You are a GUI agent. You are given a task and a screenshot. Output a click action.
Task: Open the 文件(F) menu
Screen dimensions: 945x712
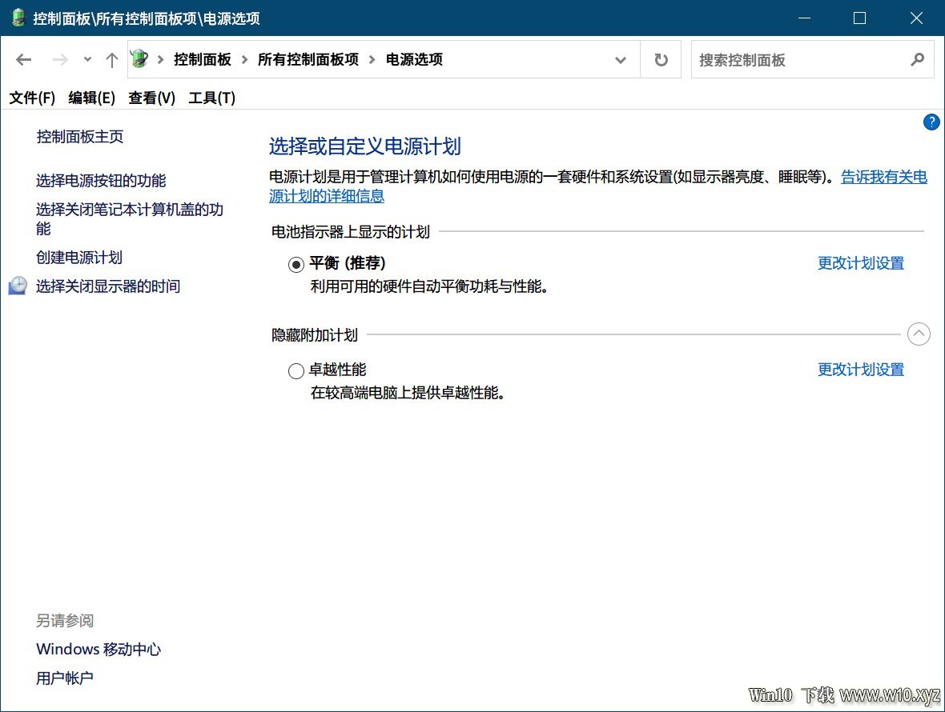tap(32, 98)
